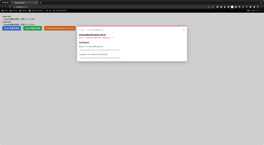Viewport: 264px width, 145px height.
Task: Select the request.onreadystatechange stack frame text
Action: coord(93,54)
